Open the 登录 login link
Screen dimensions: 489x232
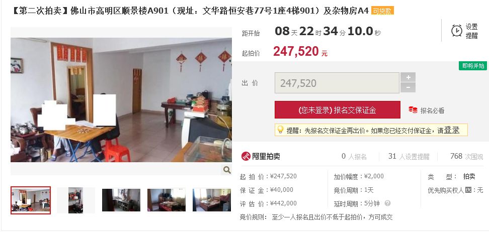(452, 130)
